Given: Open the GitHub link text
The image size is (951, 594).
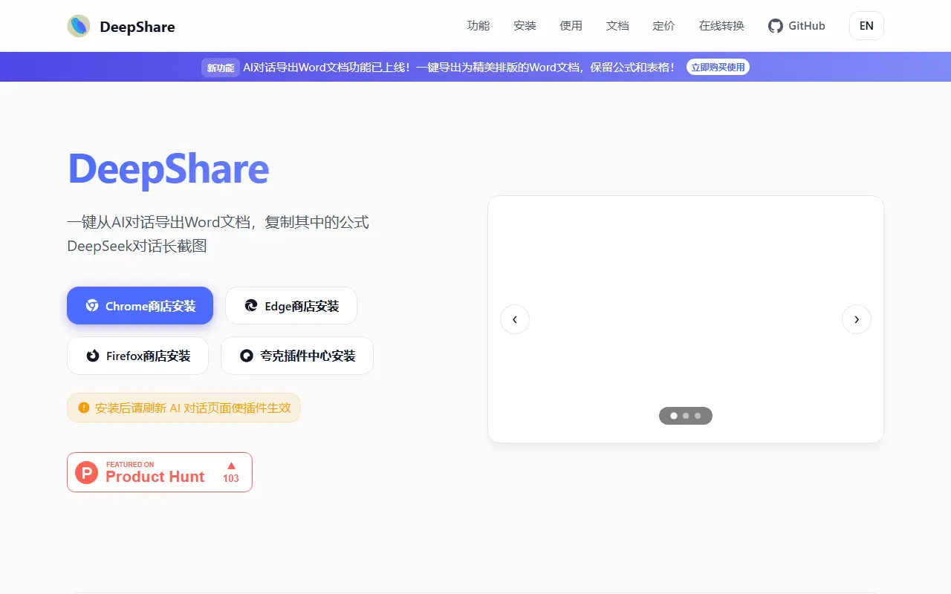Looking at the screenshot, I should tap(807, 26).
